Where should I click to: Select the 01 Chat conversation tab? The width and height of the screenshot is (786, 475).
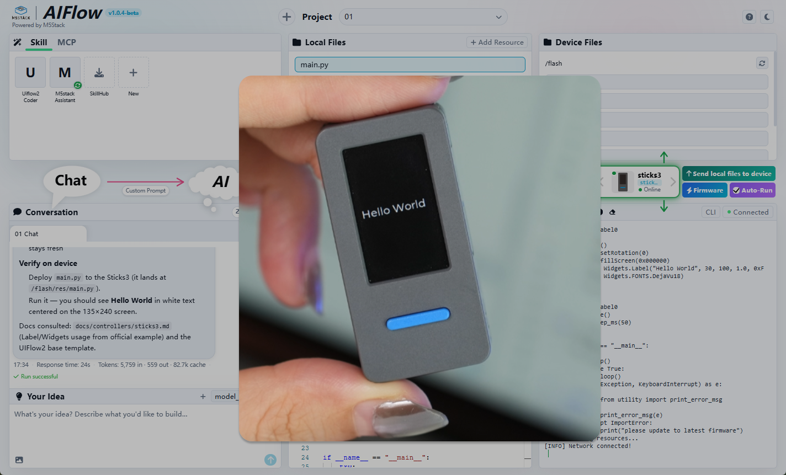(x=48, y=234)
